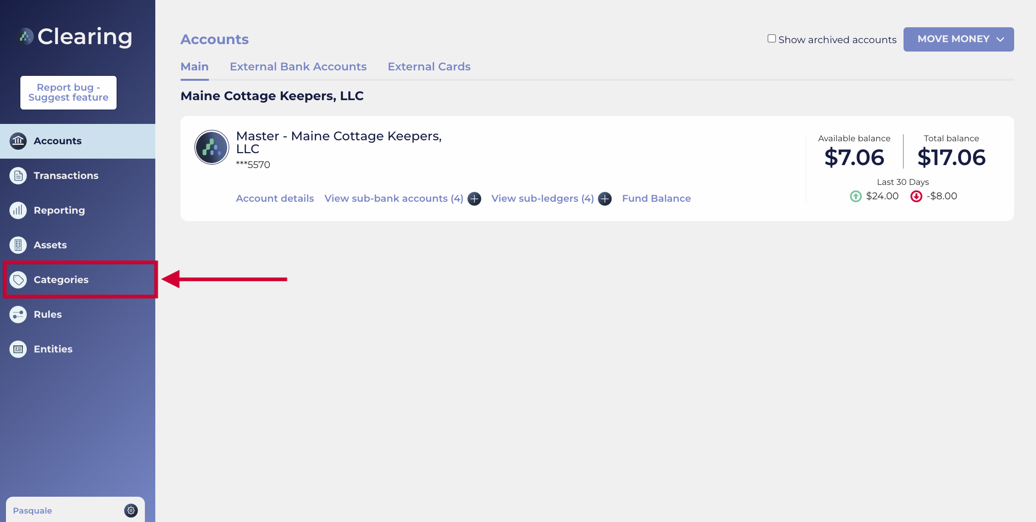
Task: Click the Entities list icon
Action: pyautogui.click(x=18, y=349)
